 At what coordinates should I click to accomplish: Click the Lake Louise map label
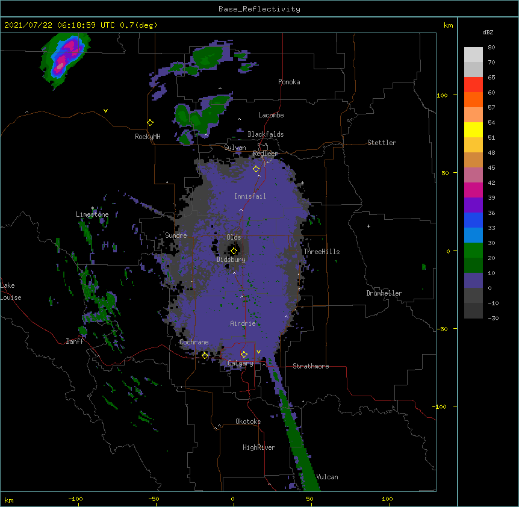11,291
